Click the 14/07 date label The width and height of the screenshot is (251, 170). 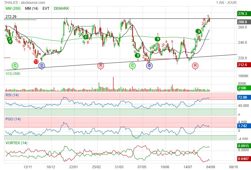(x=188, y=167)
